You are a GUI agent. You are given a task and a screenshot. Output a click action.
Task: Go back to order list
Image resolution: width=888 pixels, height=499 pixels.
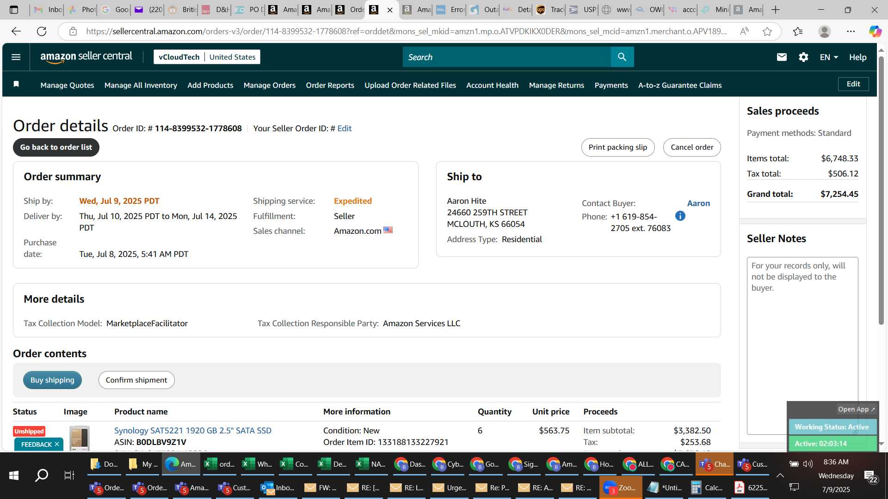coord(56,147)
